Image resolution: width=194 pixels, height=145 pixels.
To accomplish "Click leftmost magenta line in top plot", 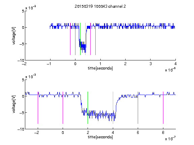I will [70, 39].
